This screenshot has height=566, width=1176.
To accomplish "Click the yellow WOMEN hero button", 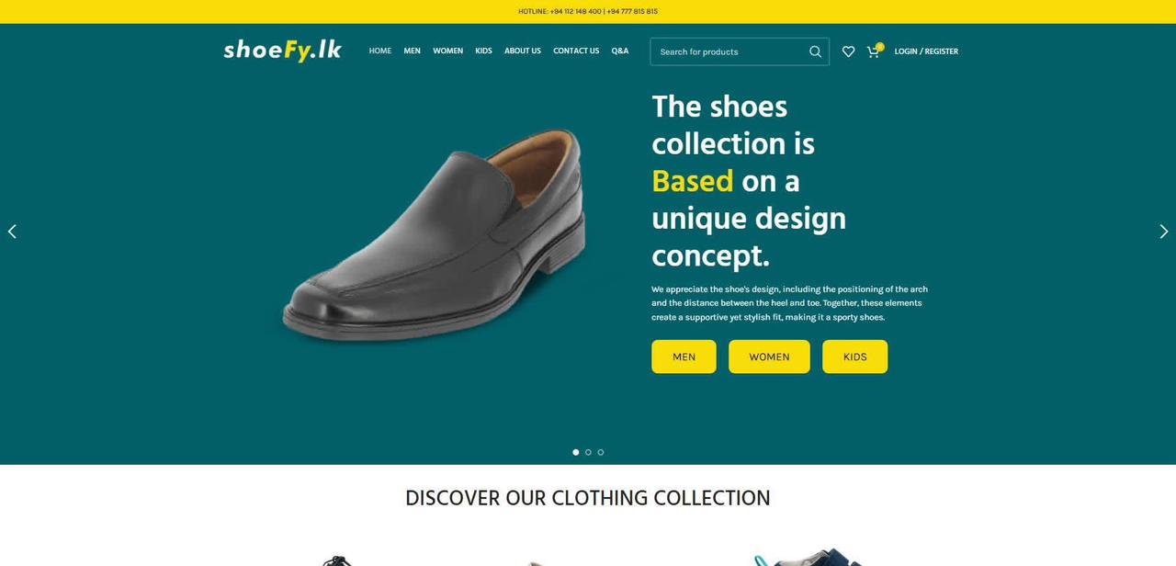I will tap(769, 357).
